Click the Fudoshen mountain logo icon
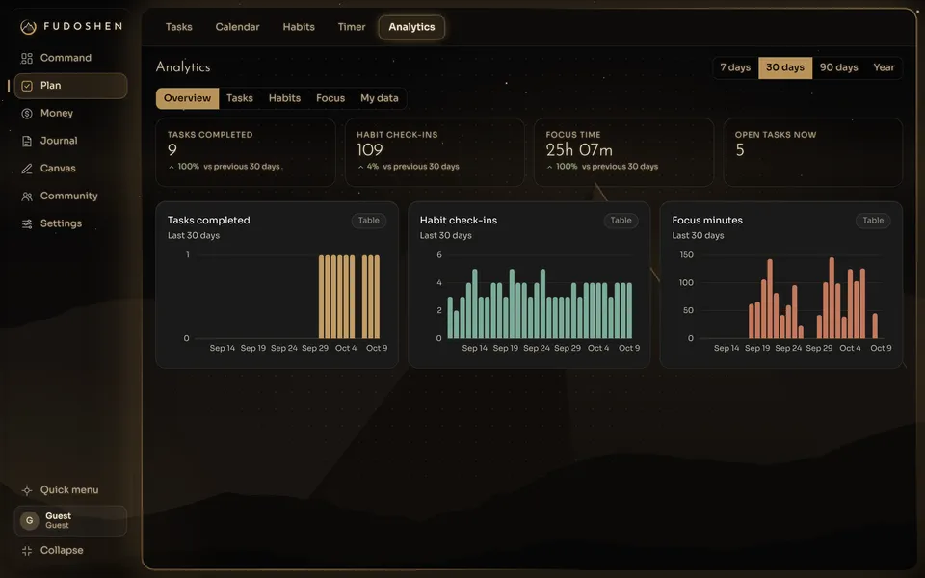 [28, 27]
